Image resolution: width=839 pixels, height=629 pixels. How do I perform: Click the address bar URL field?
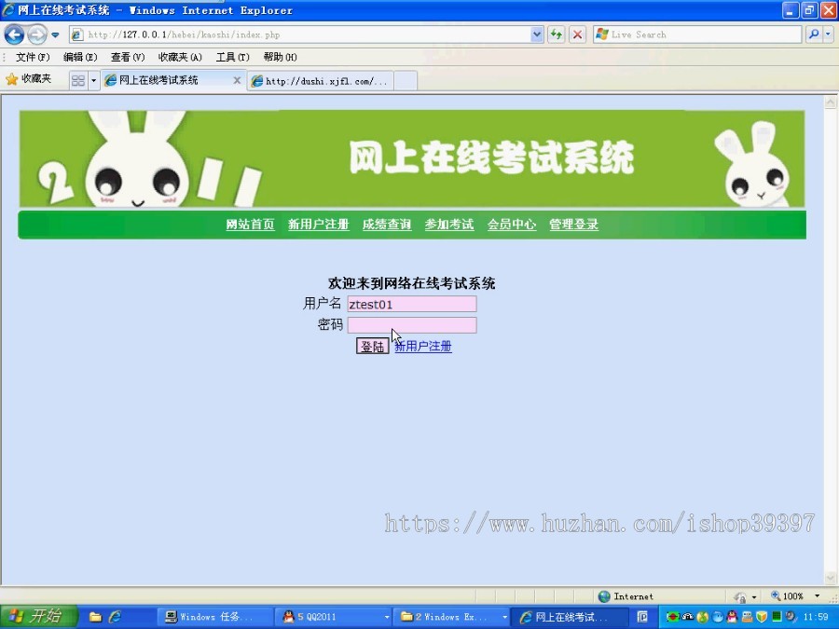(x=301, y=34)
